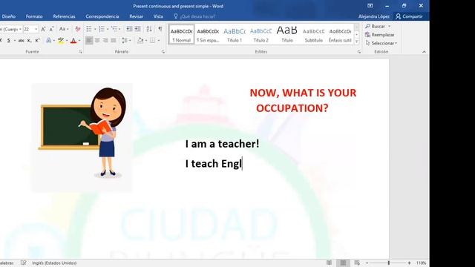Screen dimensions: 475x267
Task: Open the Formato tab
Action: [x=34, y=16]
